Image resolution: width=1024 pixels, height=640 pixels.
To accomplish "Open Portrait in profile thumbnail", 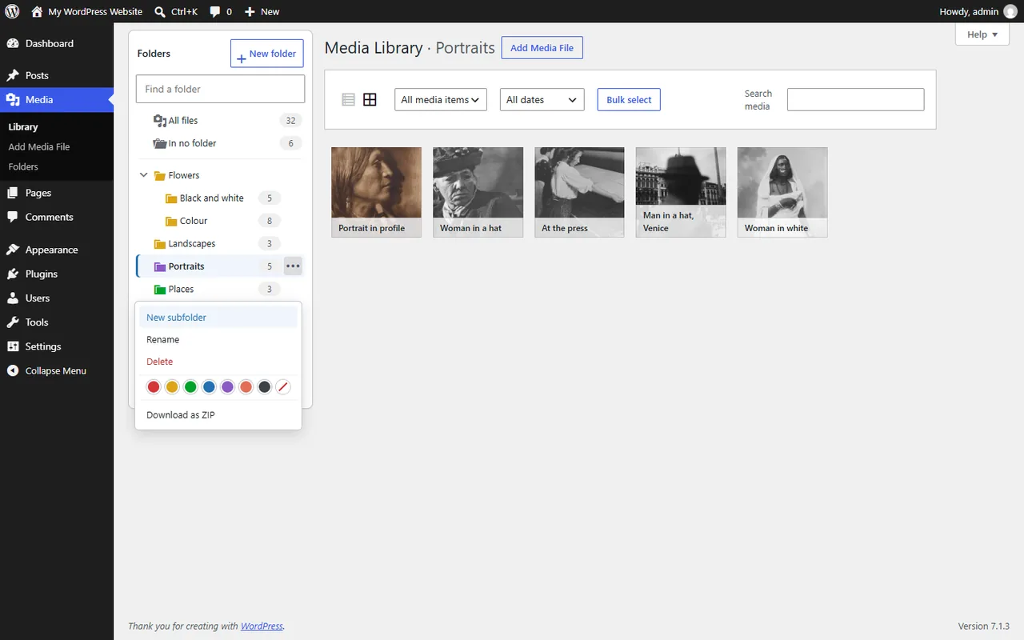I will point(377,192).
